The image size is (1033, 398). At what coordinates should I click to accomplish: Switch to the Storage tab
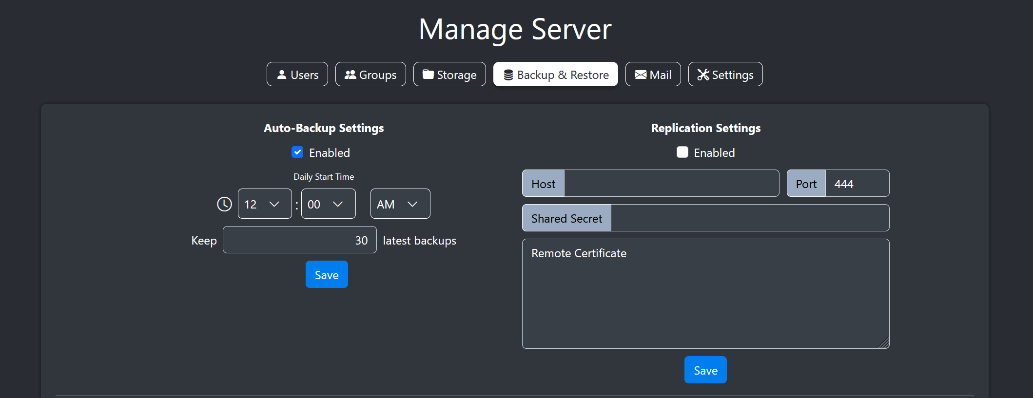coord(449,75)
